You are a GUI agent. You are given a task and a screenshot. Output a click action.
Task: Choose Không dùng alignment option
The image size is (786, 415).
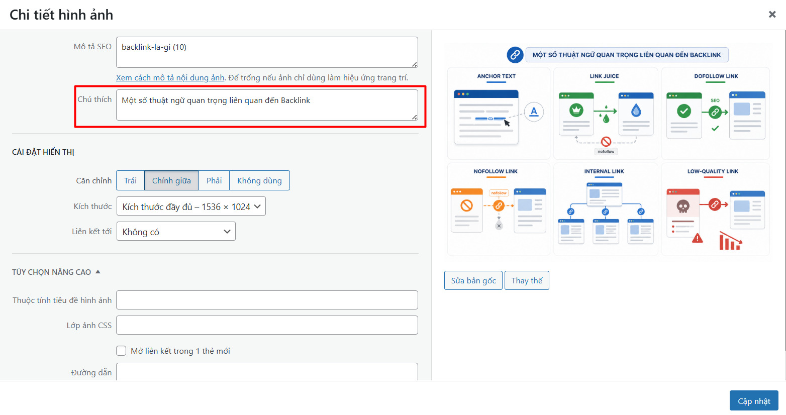coord(259,180)
